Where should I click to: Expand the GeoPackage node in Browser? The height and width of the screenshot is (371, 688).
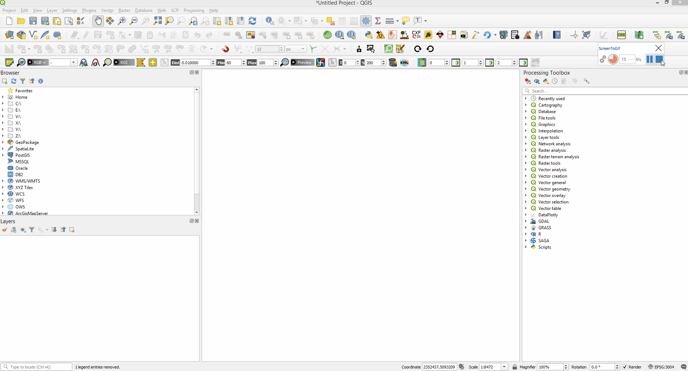coord(3,142)
